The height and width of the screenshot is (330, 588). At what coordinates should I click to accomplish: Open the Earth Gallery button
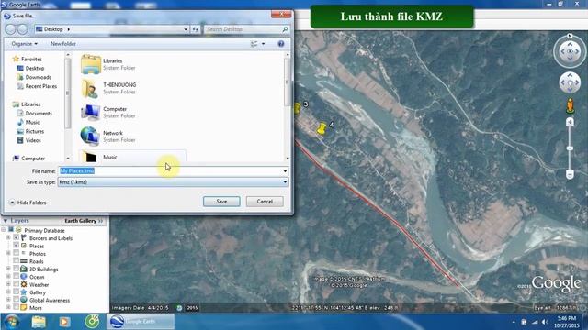click(84, 221)
